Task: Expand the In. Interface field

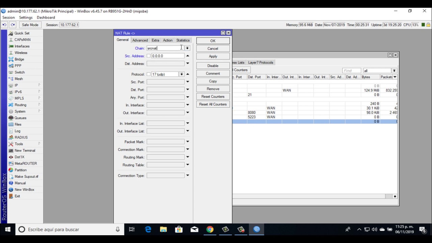Action: point(188,105)
